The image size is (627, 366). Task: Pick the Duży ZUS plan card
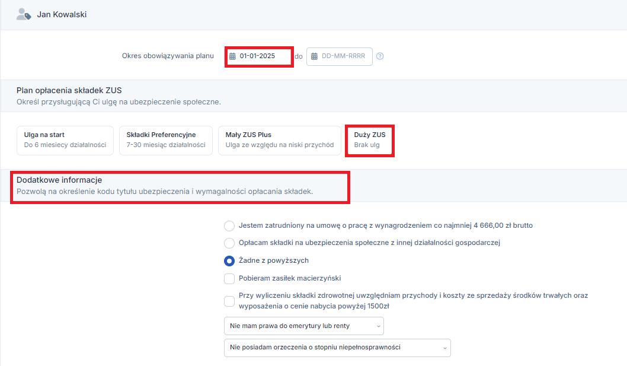click(369, 140)
